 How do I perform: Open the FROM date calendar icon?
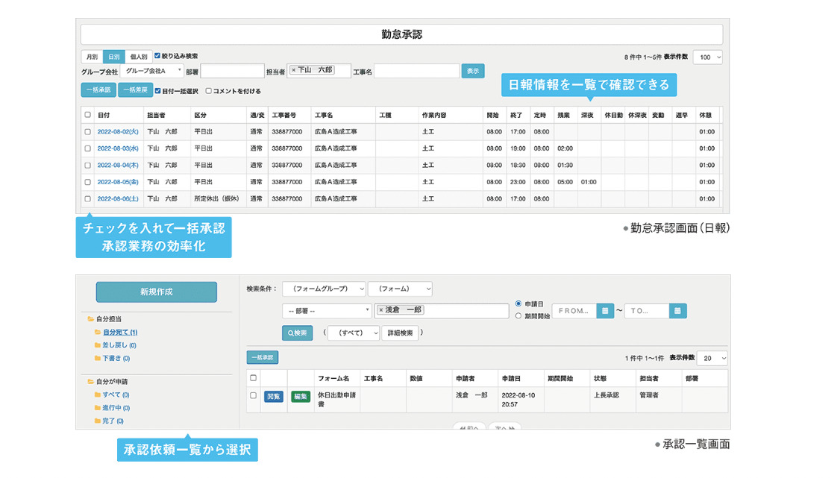(x=605, y=310)
